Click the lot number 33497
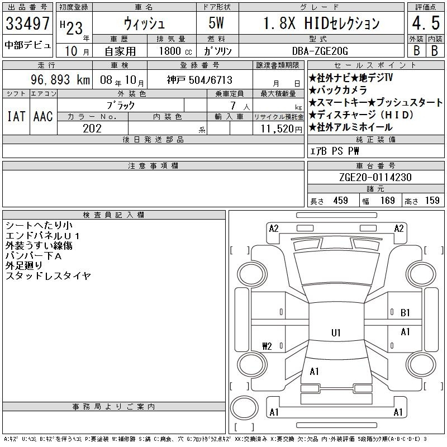The height and width of the screenshot is (447, 447). click(x=27, y=23)
